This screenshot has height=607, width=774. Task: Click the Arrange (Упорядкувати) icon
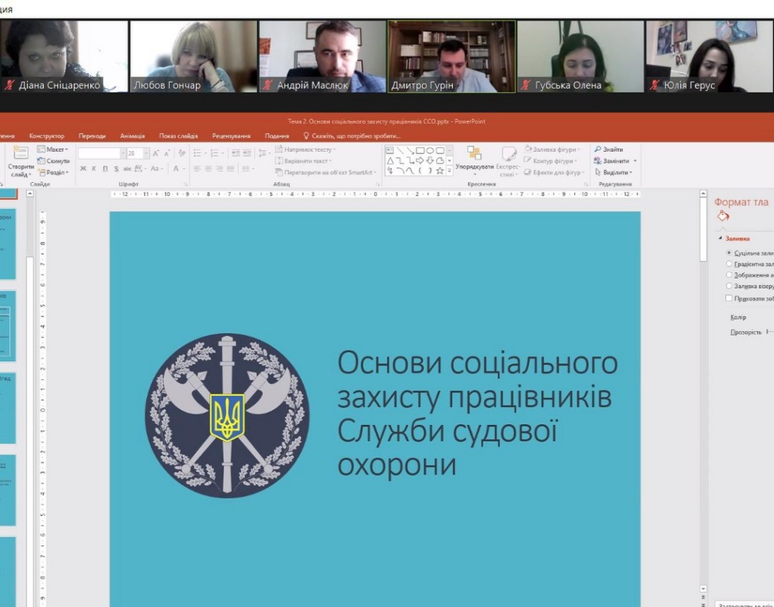pyautogui.click(x=474, y=153)
